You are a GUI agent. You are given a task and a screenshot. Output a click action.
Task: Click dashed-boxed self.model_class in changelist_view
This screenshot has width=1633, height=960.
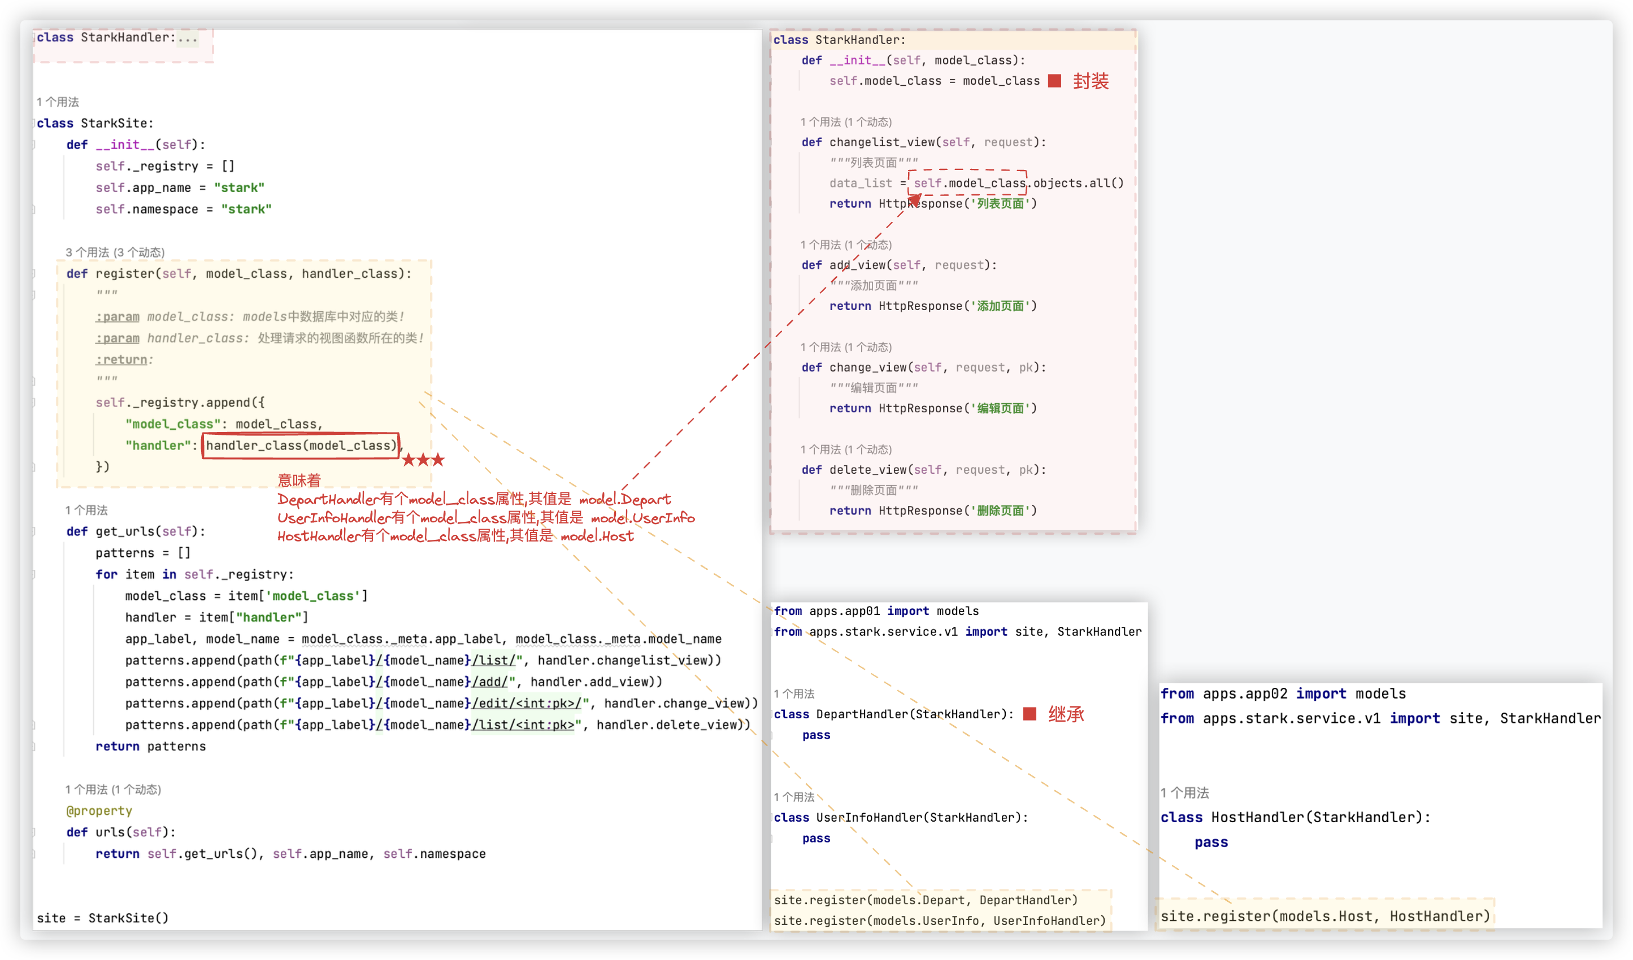pyautogui.click(x=968, y=184)
